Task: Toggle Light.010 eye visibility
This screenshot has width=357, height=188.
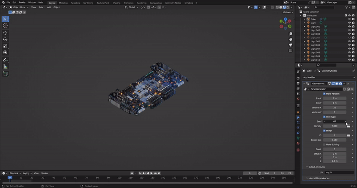Action: pos(349,60)
